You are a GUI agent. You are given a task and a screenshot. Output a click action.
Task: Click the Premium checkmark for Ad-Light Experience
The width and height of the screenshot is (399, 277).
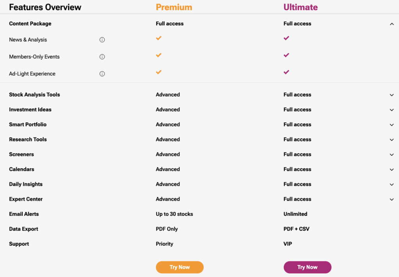coord(159,72)
